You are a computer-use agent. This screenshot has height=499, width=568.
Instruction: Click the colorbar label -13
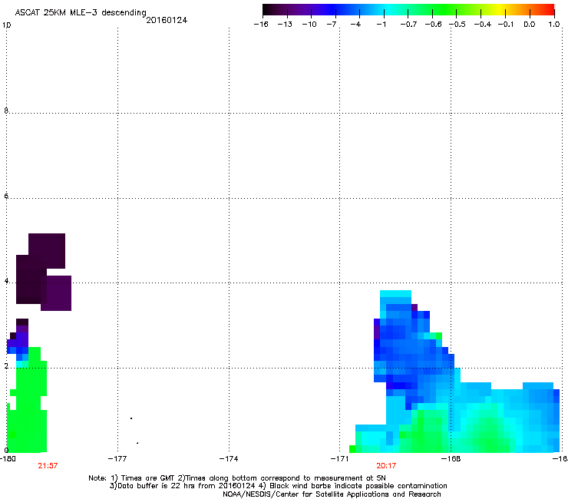coord(285,25)
